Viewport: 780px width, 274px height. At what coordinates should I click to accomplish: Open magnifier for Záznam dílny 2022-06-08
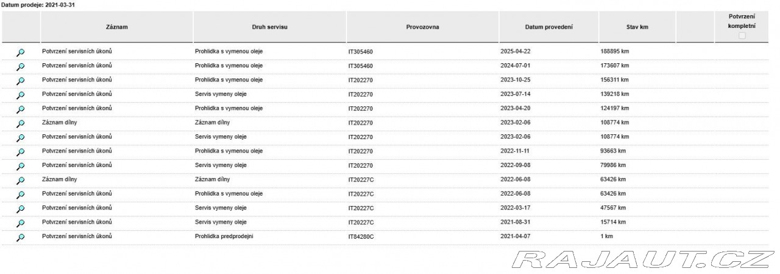[21, 180]
